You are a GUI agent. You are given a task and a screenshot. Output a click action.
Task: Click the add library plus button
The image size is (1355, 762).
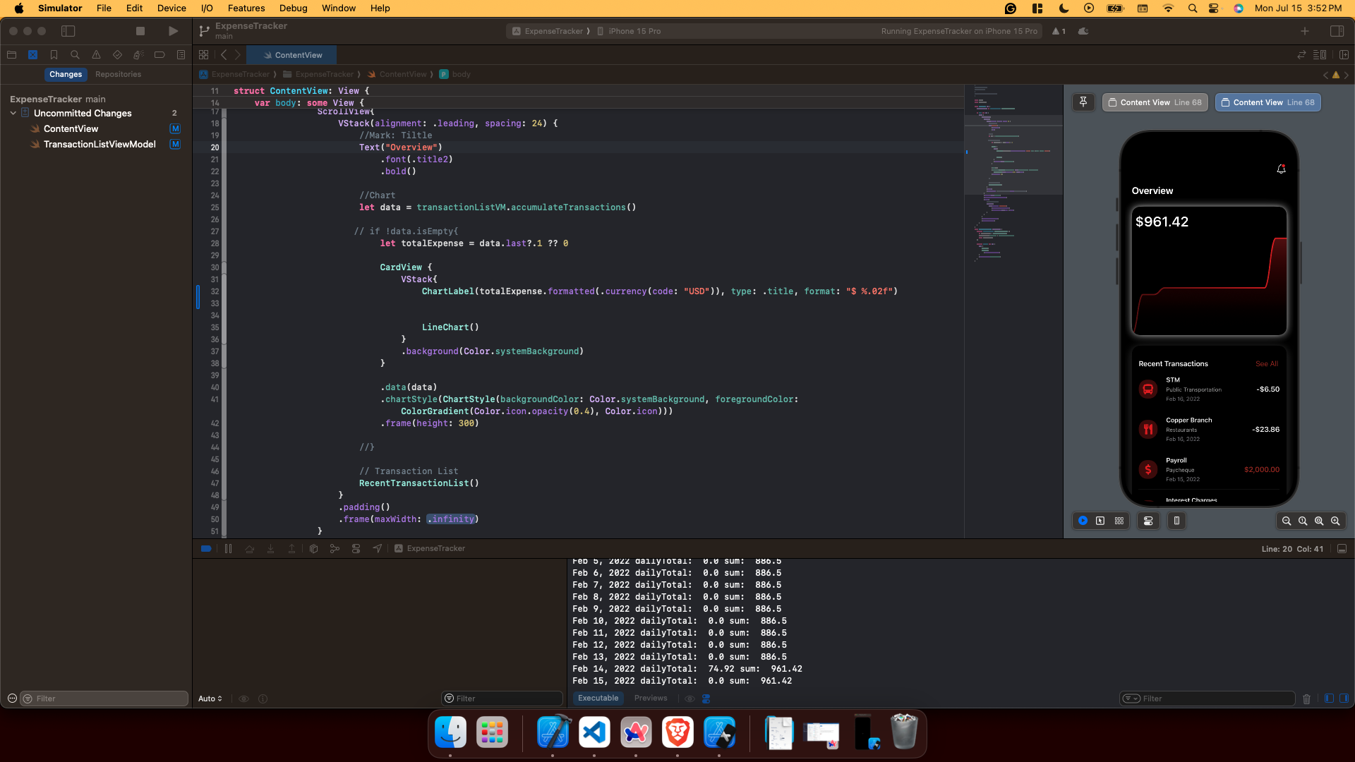pos(1305,31)
